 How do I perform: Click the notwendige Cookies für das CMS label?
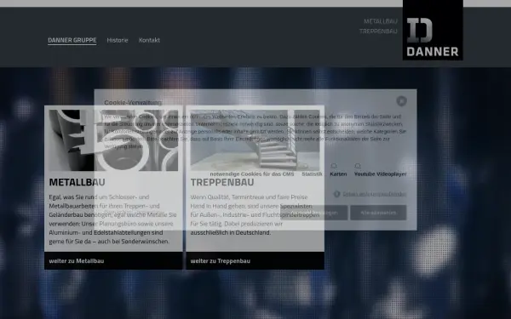coord(252,174)
